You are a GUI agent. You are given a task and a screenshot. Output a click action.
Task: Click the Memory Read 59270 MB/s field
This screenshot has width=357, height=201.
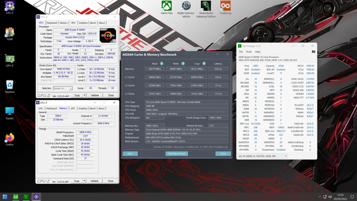[155, 69]
